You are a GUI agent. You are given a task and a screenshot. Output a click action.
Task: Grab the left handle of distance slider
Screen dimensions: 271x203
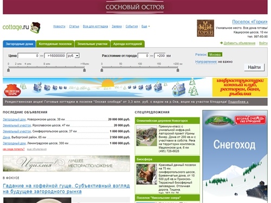click(x=102, y=70)
